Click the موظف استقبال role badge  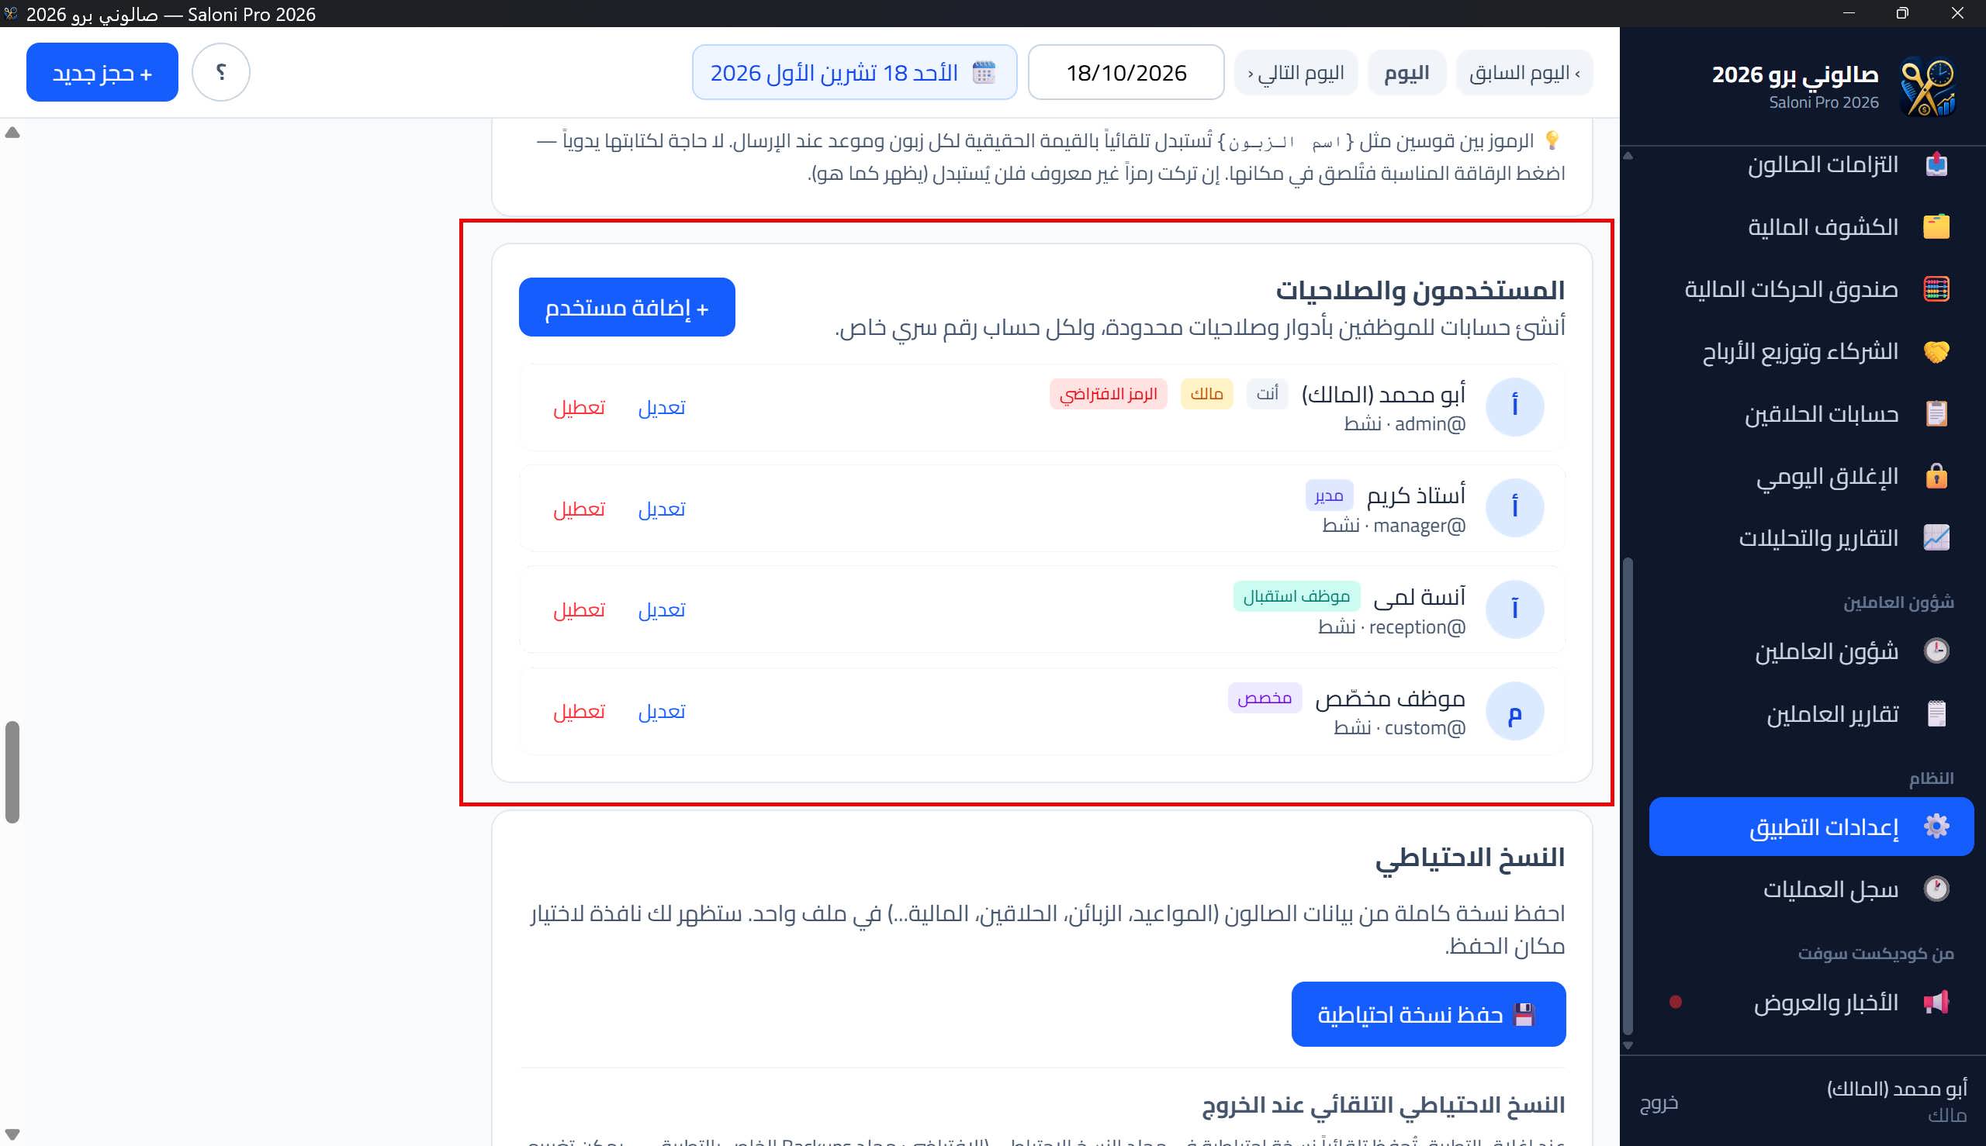(x=1296, y=595)
